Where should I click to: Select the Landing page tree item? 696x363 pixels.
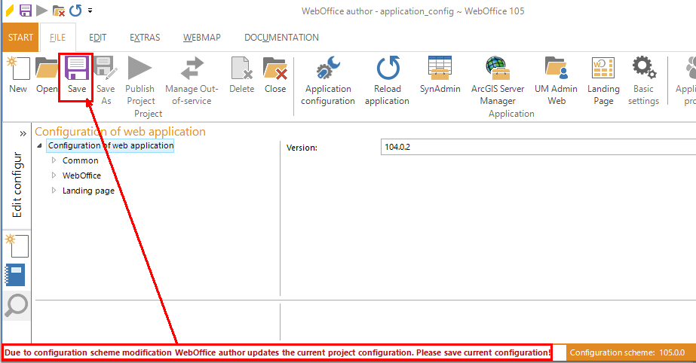(88, 191)
